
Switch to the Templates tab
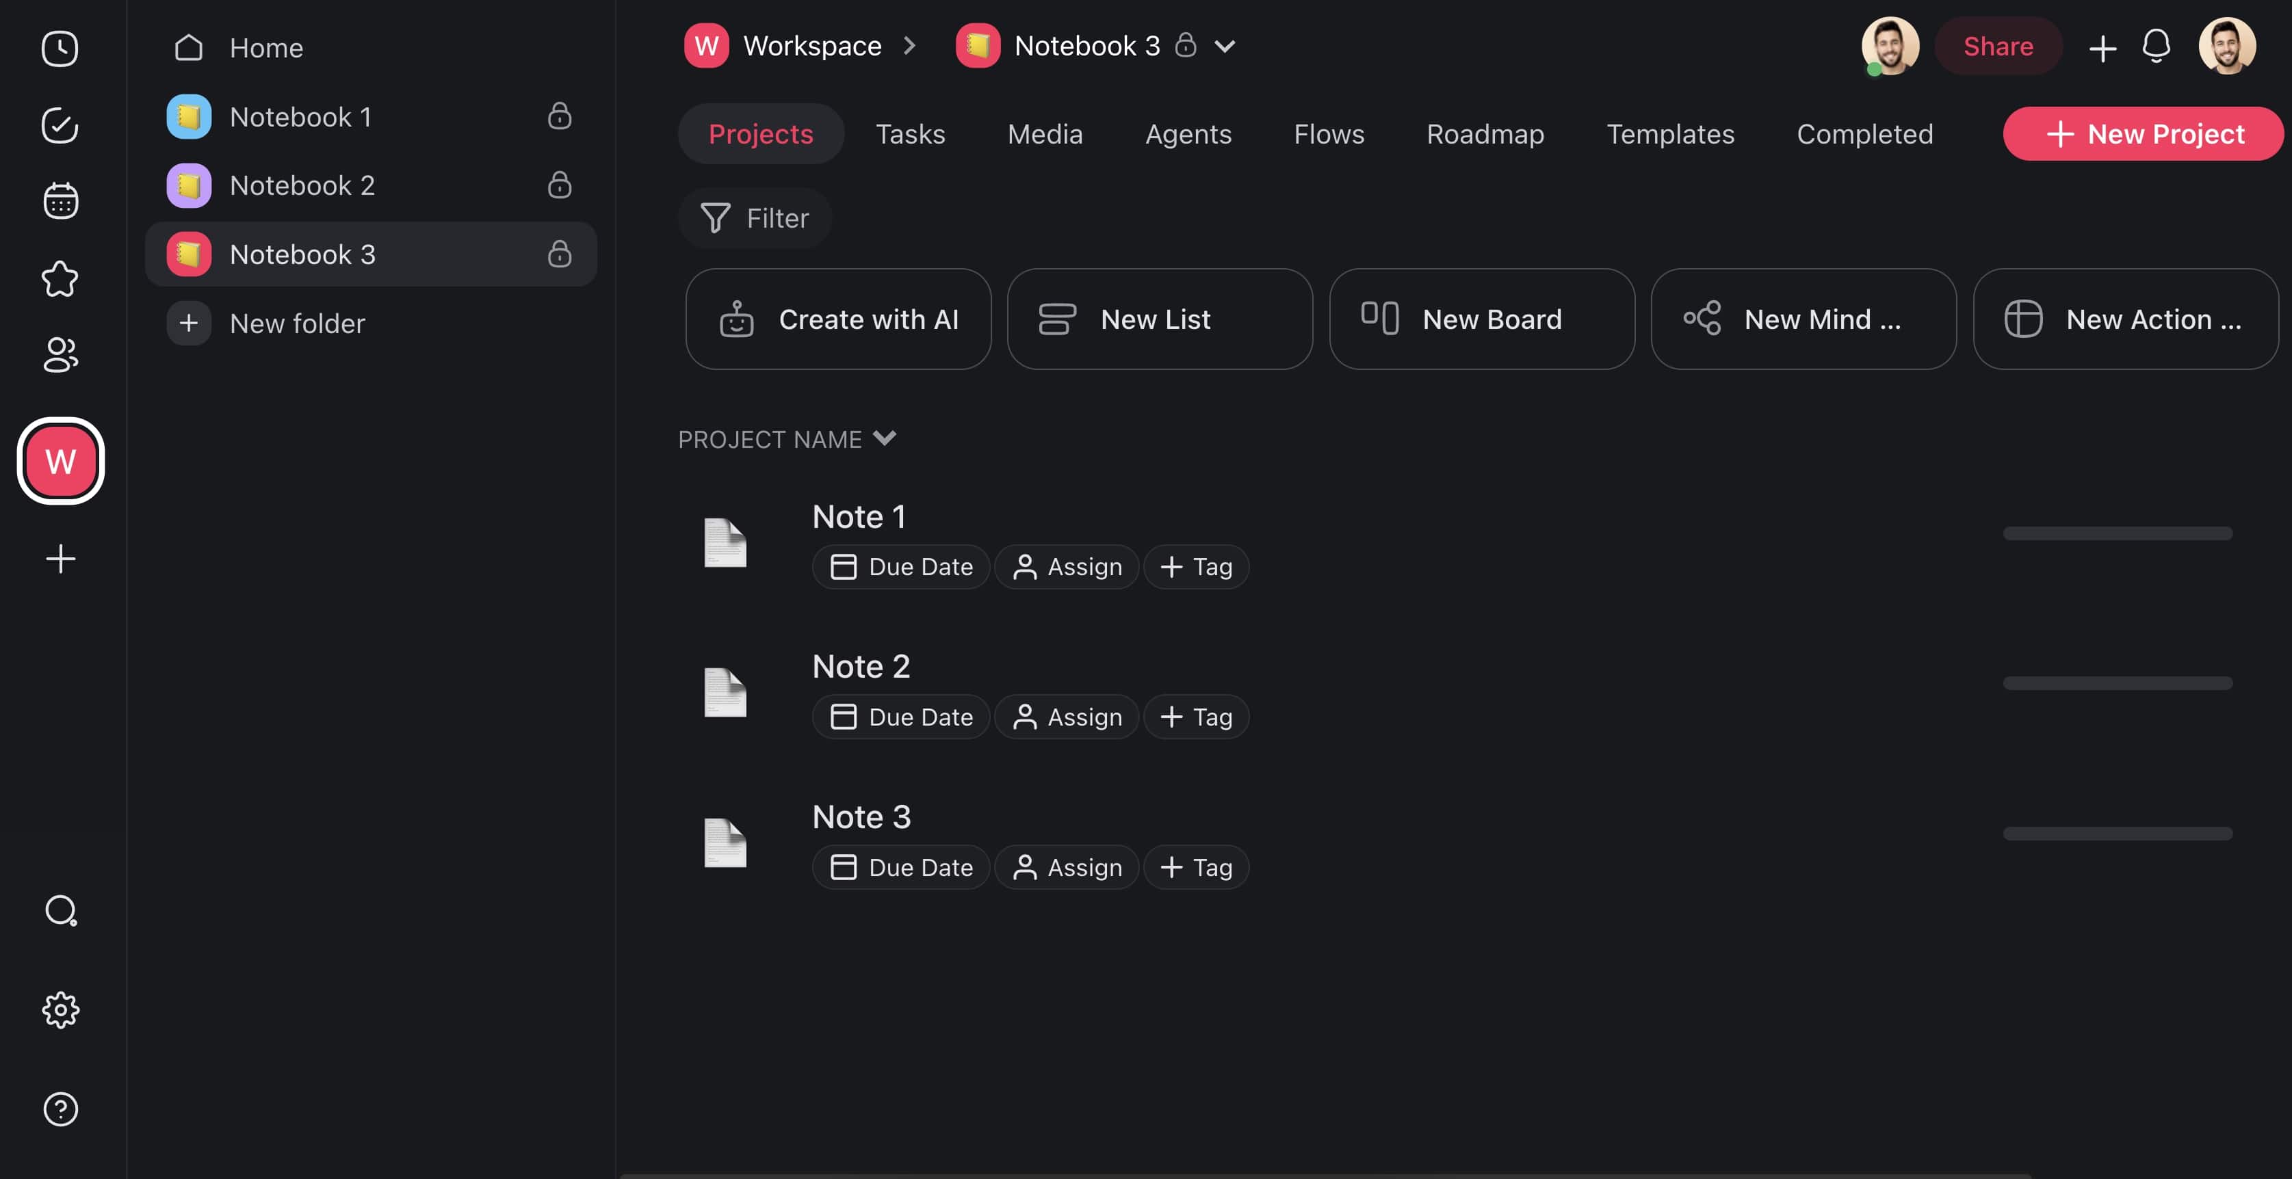(x=1670, y=134)
